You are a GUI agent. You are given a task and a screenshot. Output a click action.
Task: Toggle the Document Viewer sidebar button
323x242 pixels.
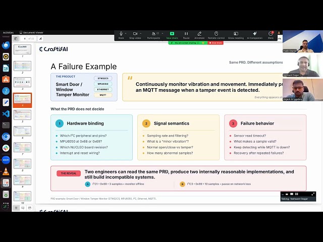tap(16, 38)
